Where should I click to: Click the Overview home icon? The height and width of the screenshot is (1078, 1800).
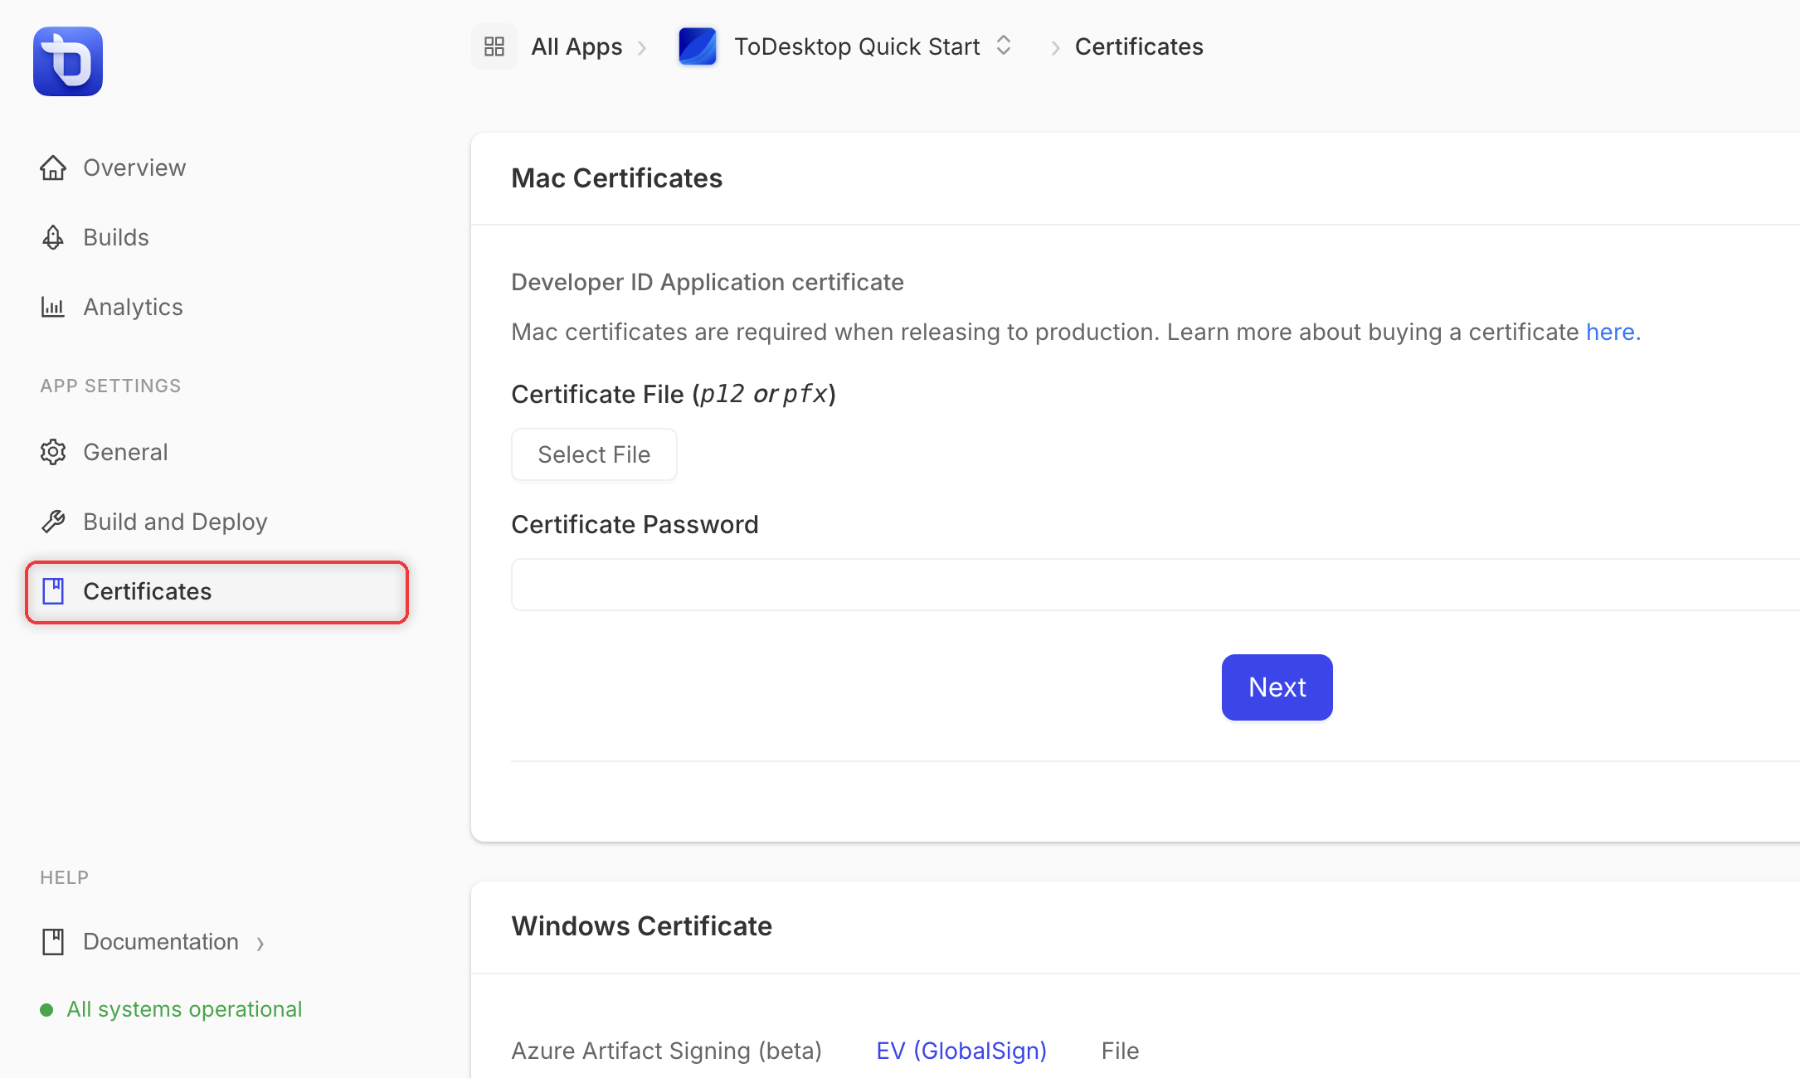[53, 168]
